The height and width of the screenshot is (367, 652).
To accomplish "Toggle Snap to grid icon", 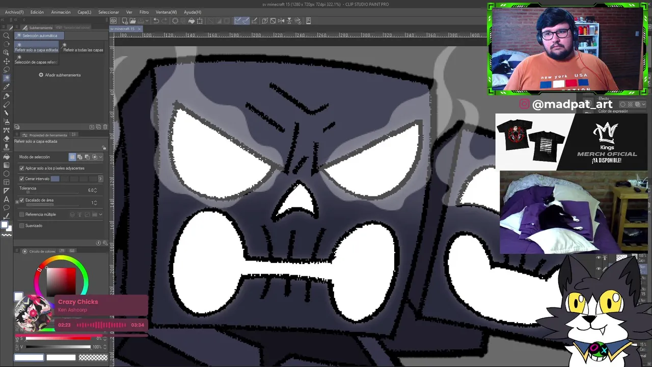I will pyautogui.click(x=254, y=21).
